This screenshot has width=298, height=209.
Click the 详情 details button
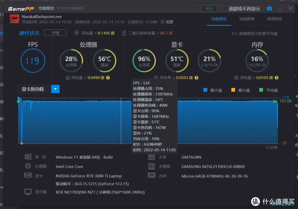[55, 33]
